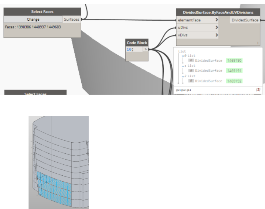
Task: Click the {3} item count in preview
Action: [258, 90]
